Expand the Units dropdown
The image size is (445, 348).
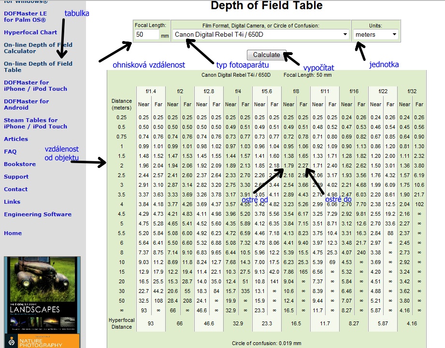click(375, 34)
